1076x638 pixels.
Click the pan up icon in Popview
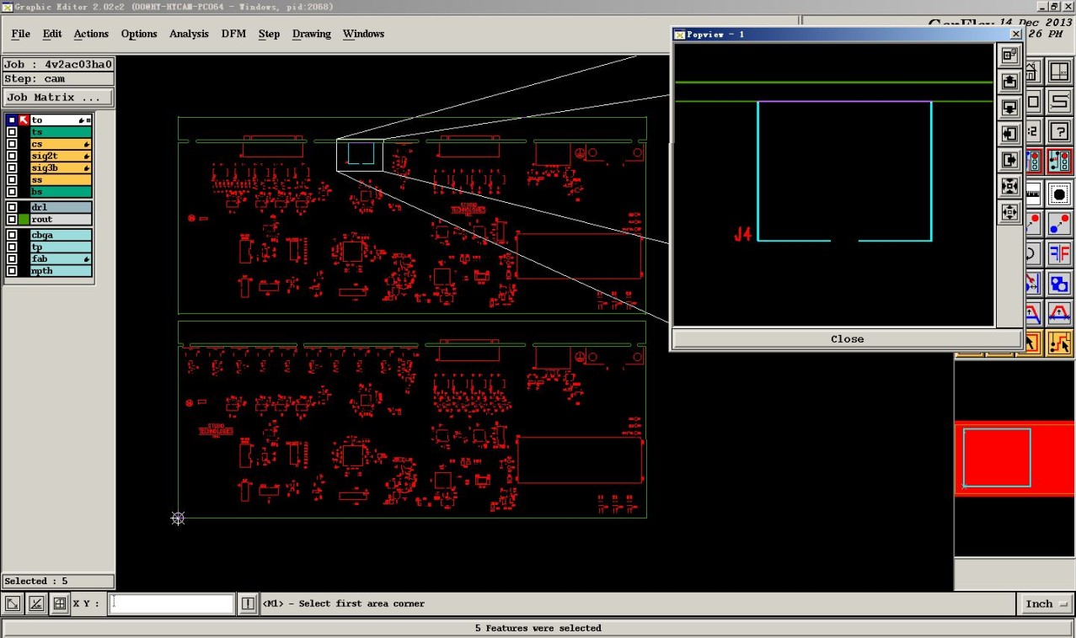(x=1009, y=82)
